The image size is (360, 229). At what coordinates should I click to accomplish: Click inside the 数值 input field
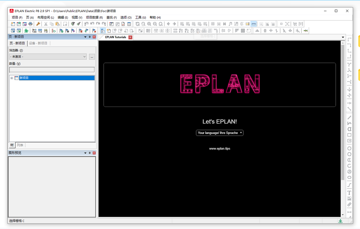click(52, 69)
